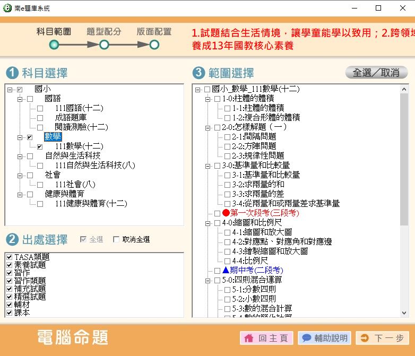Check the 國語 subject checkbox
This screenshot has height=356, width=415.
click(x=30, y=99)
